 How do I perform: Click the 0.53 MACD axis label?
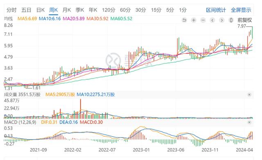8,128
